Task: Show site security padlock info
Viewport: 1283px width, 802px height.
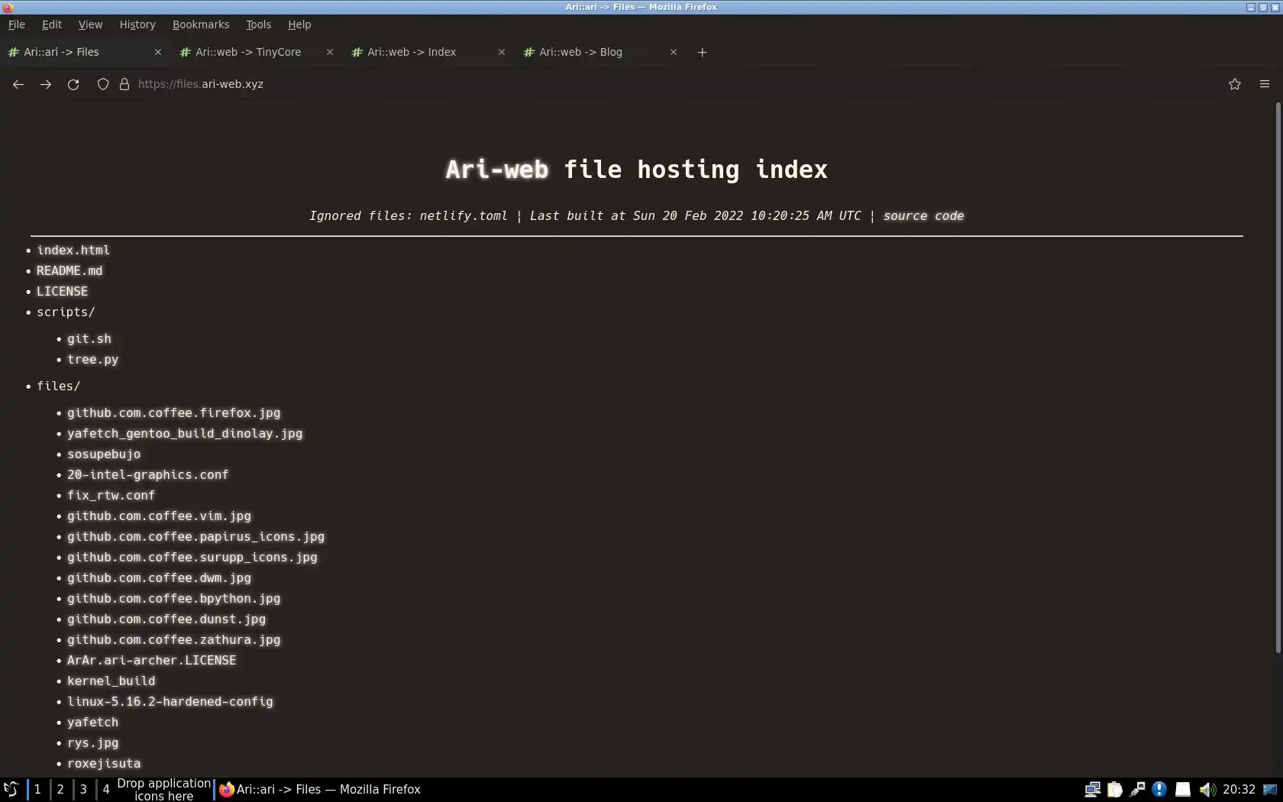Action: pyautogui.click(x=124, y=84)
